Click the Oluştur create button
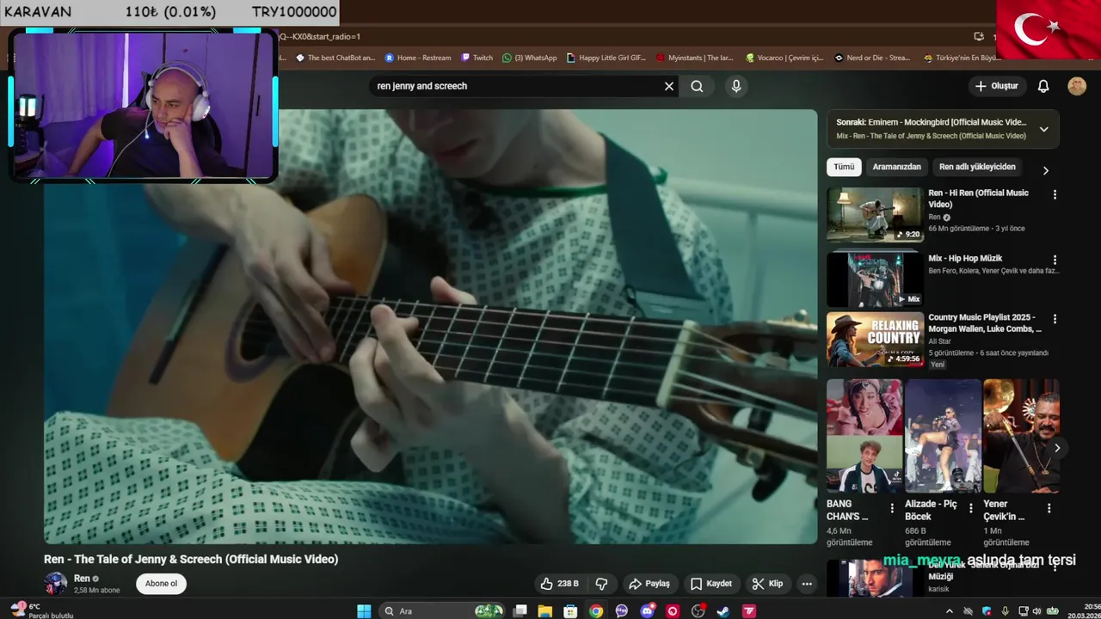Viewport: 1101px width, 619px height. pos(996,86)
